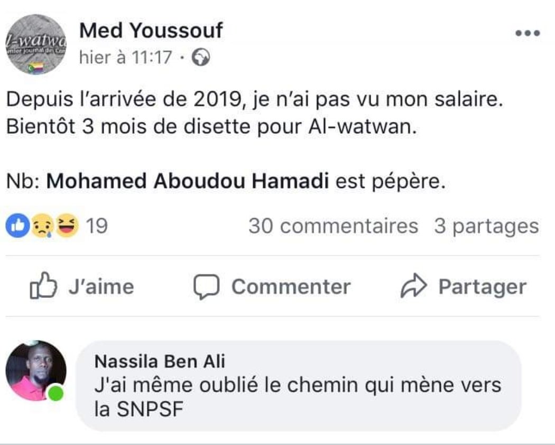The width and height of the screenshot is (555, 445).
Task: Click the blue thumbs-up reaction emoji
Action: pos(16,226)
